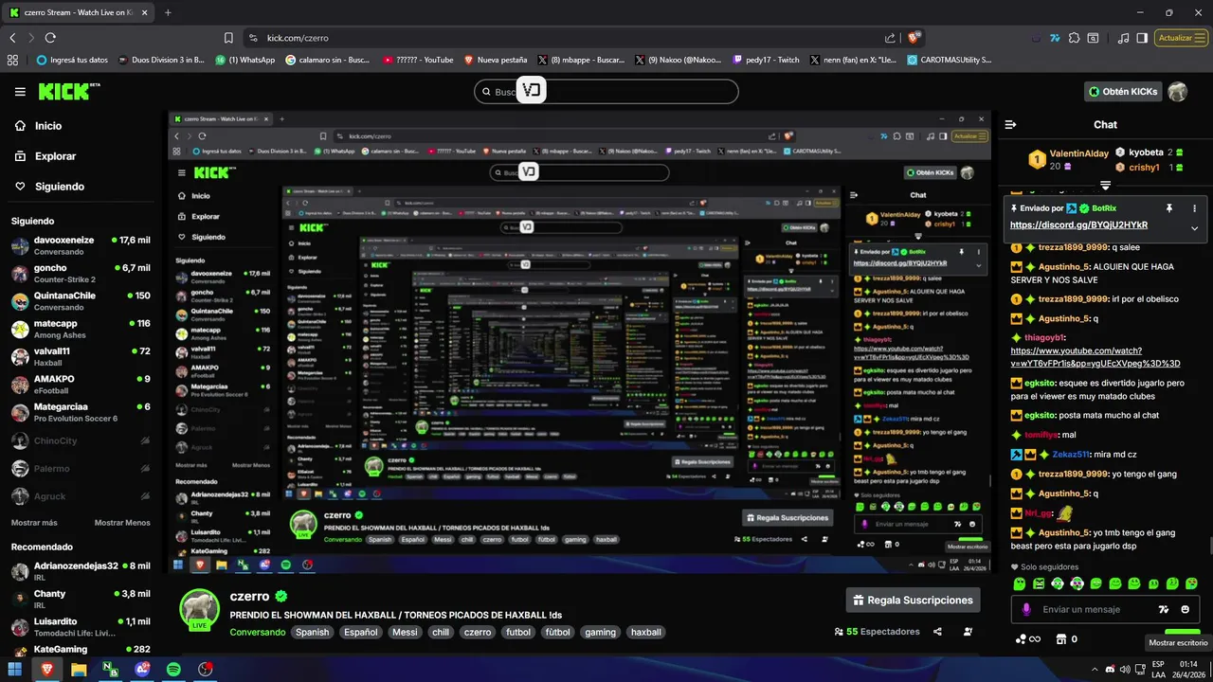Click the Actualizar browser update button
Viewport: 1213px width, 682px height.
[x=1181, y=38]
